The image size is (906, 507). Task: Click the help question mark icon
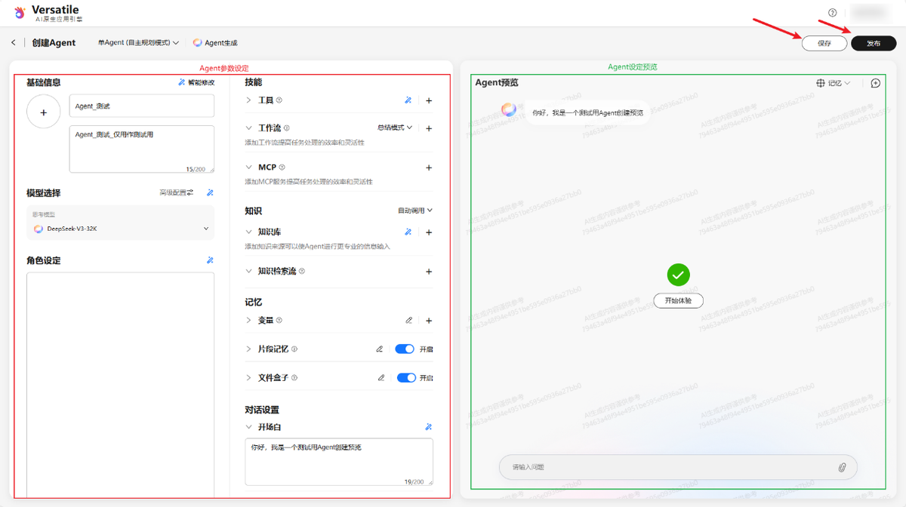click(833, 13)
